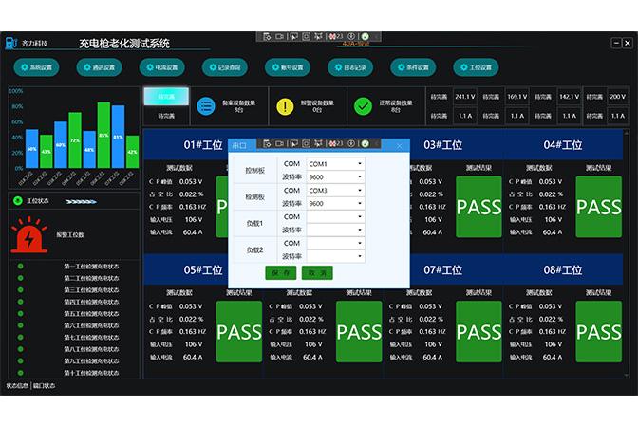Open the 通讯设置 menu

(98, 67)
